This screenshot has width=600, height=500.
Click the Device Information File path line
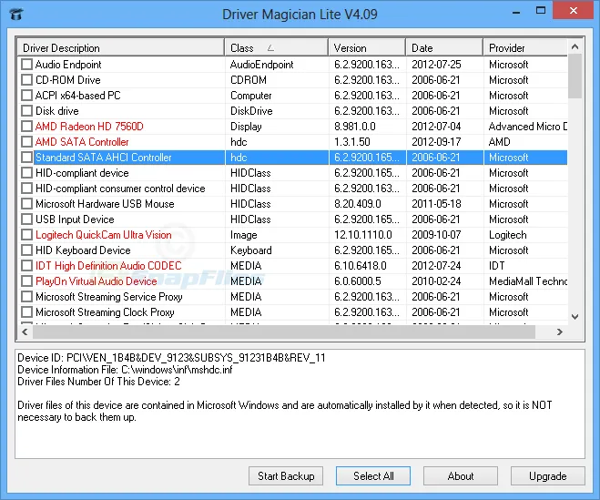pyautogui.click(x=125, y=370)
